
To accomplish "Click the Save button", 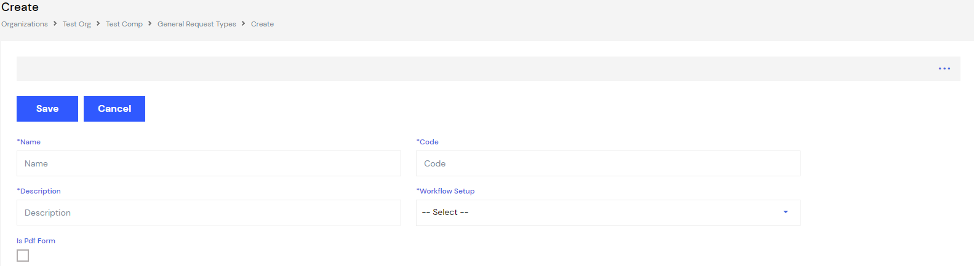I will click(47, 109).
